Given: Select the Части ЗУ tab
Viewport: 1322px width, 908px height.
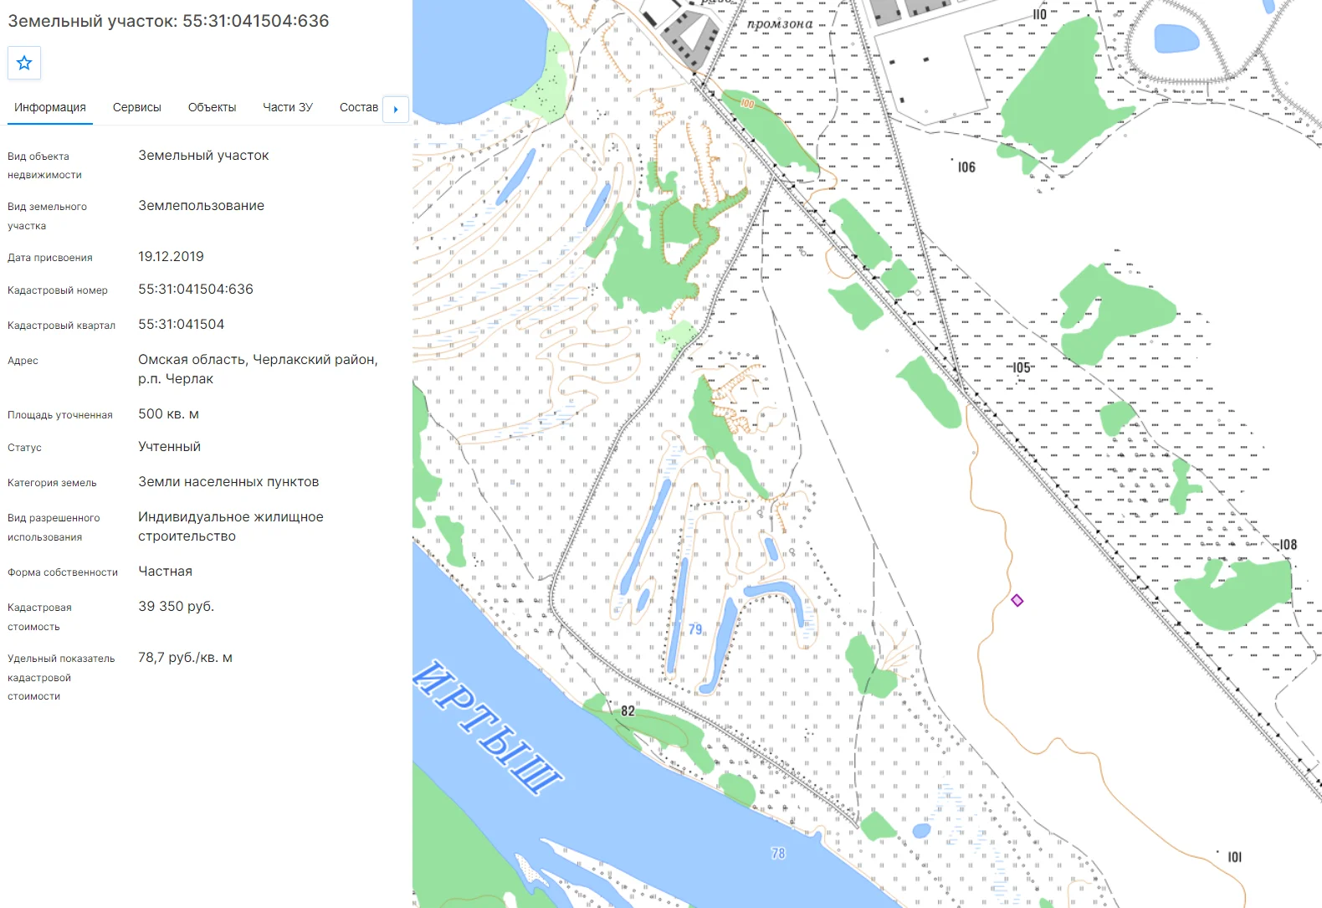Looking at the screenshot, I should [x=288, y=107].
